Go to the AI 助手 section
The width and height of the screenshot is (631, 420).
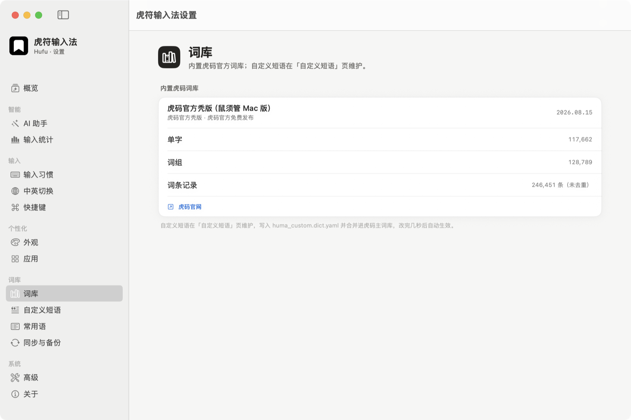[x=64, y=124]
